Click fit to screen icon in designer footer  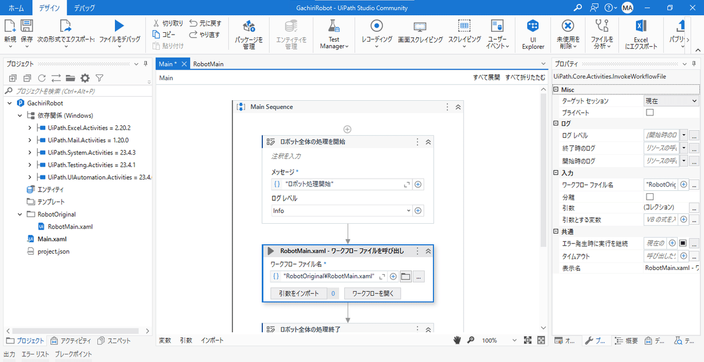point(527,340)
